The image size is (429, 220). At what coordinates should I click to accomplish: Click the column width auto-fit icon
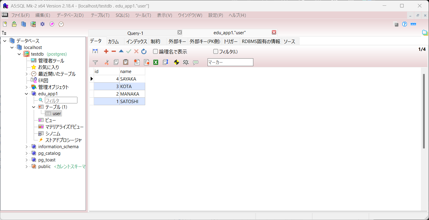pyautogui.click(x=95, y=51)
